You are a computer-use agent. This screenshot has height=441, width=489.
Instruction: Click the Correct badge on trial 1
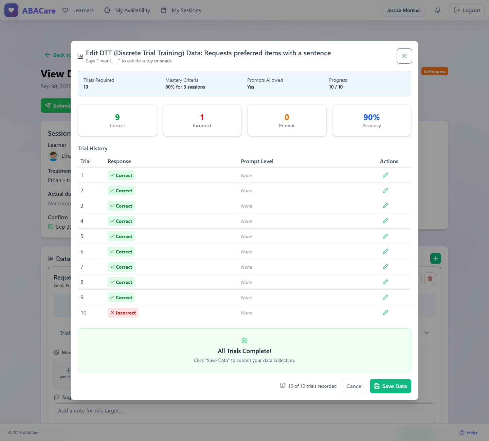pyautogui.click(x=121, y=175)
